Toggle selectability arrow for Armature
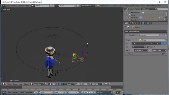This screenshot has width=169, height=95. point(162,17)
